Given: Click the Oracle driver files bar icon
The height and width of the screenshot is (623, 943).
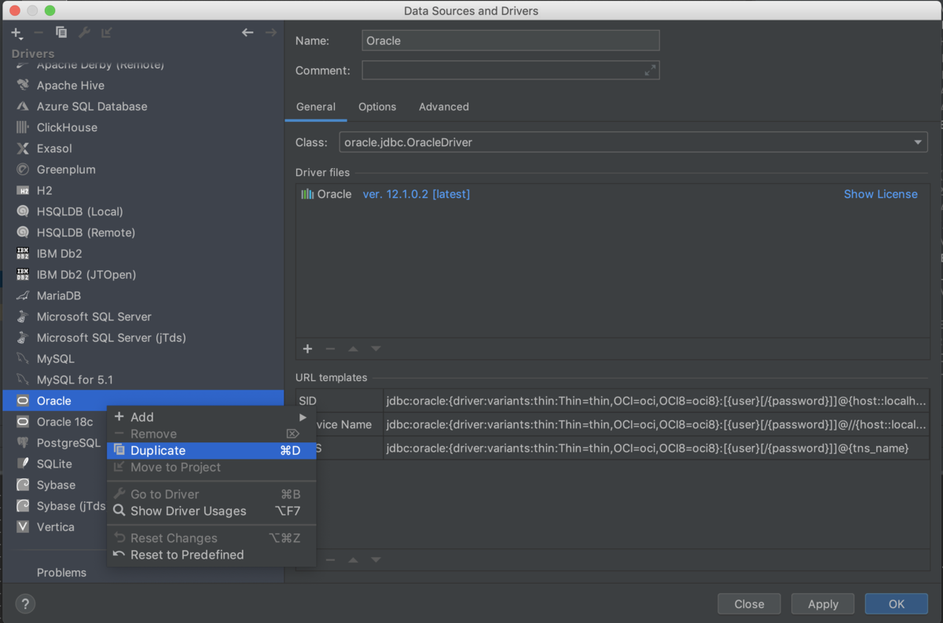Looking at the screenshot, I should [307, 194].
